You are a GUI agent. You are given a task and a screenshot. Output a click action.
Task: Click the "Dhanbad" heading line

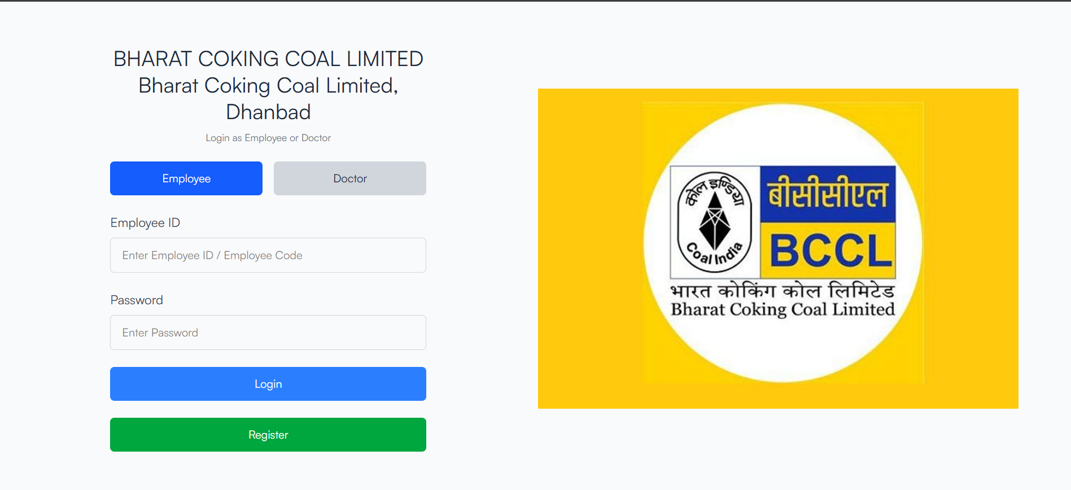click(x=268, y=112)
